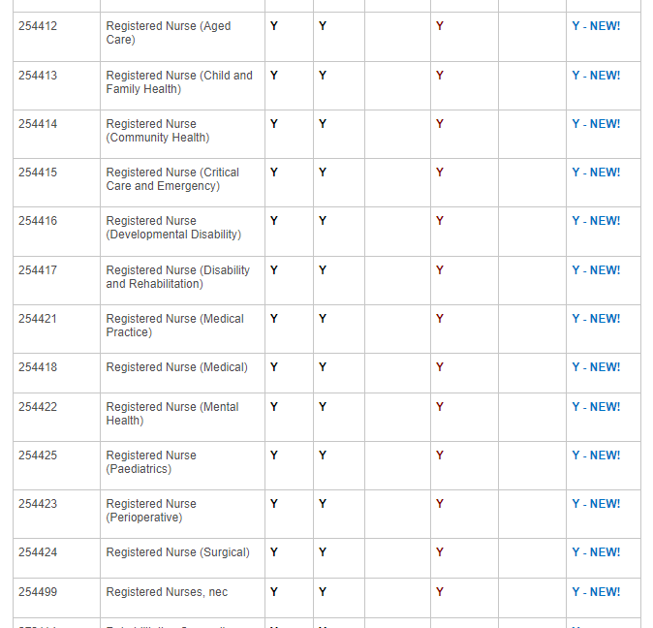Screen dimensions: 653x628
Task: Select occupation code 254499
Action: [38, 592]
